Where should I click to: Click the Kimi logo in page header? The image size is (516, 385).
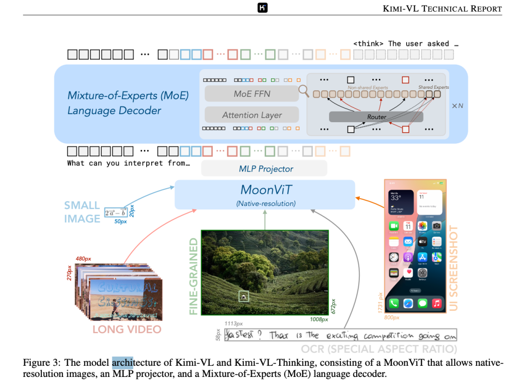tap(263, 8)
